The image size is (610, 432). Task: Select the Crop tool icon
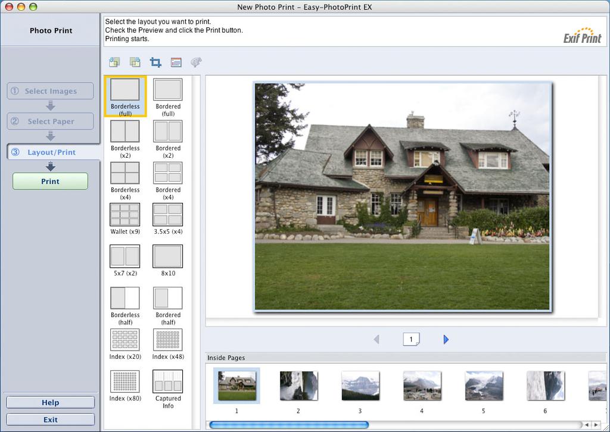click(155, 62)
